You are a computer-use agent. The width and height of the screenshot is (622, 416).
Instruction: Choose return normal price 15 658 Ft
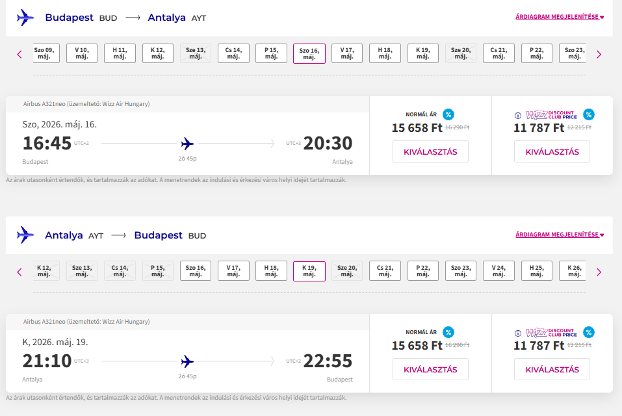pos(430,369)
